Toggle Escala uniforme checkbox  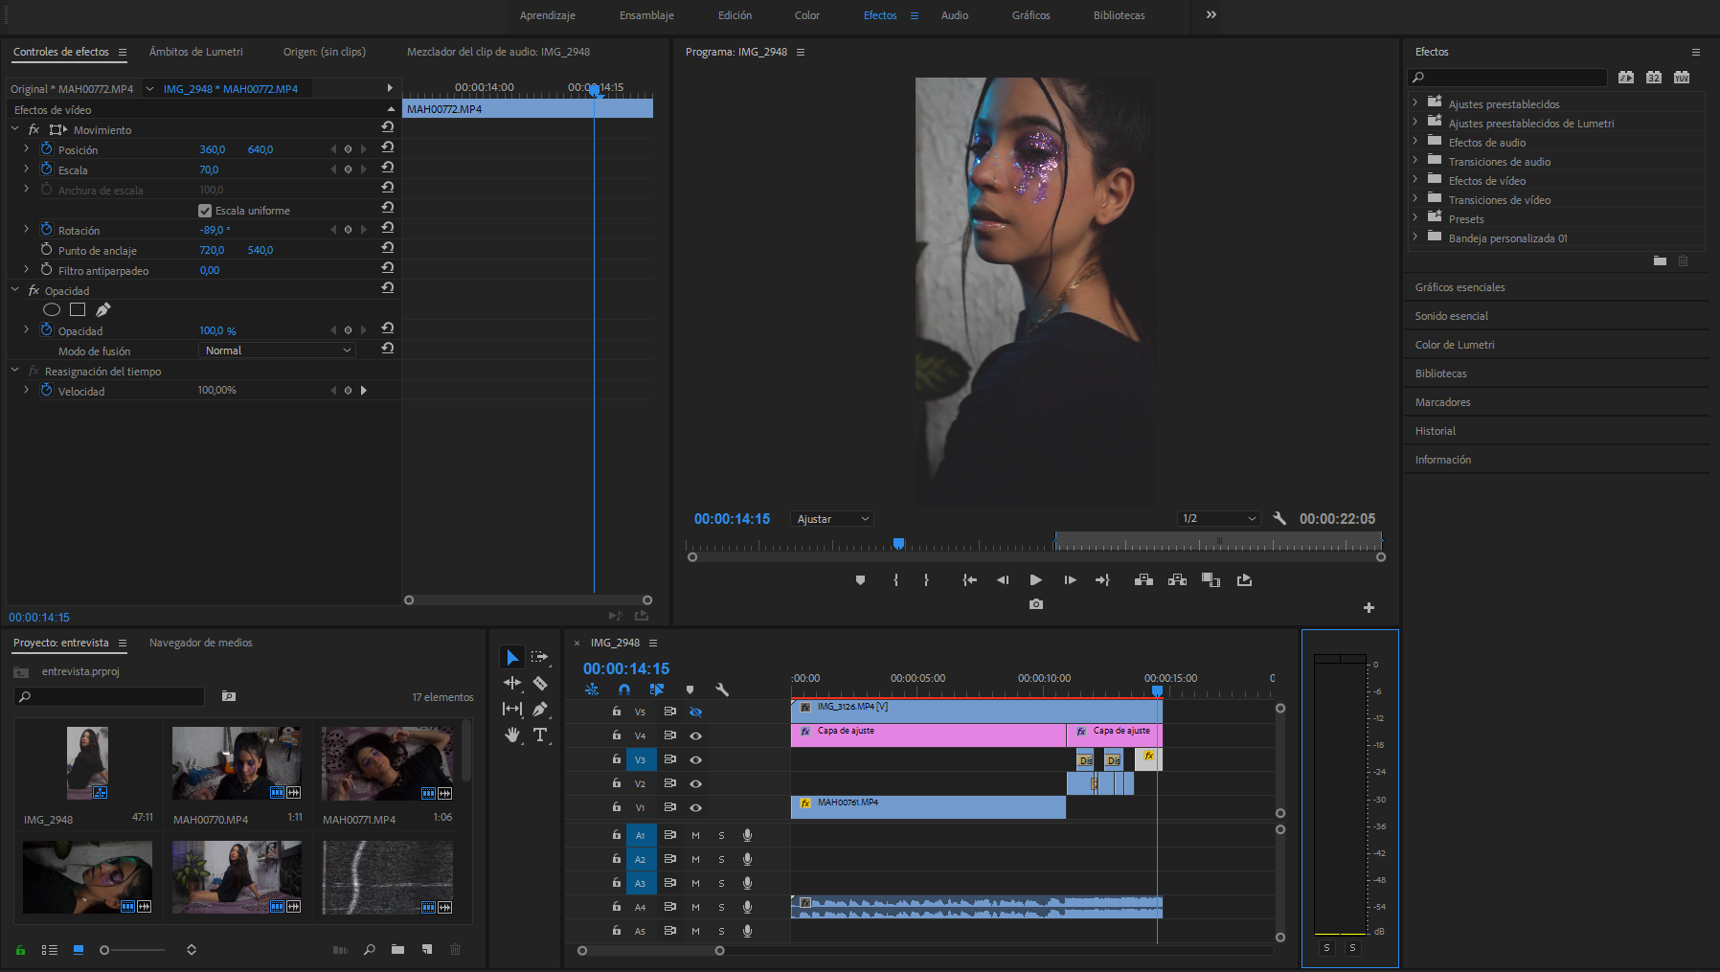tap(205, 211)
